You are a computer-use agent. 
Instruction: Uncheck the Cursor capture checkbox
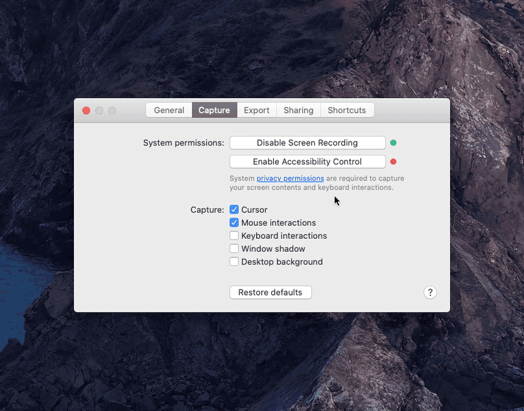point(234,210)
